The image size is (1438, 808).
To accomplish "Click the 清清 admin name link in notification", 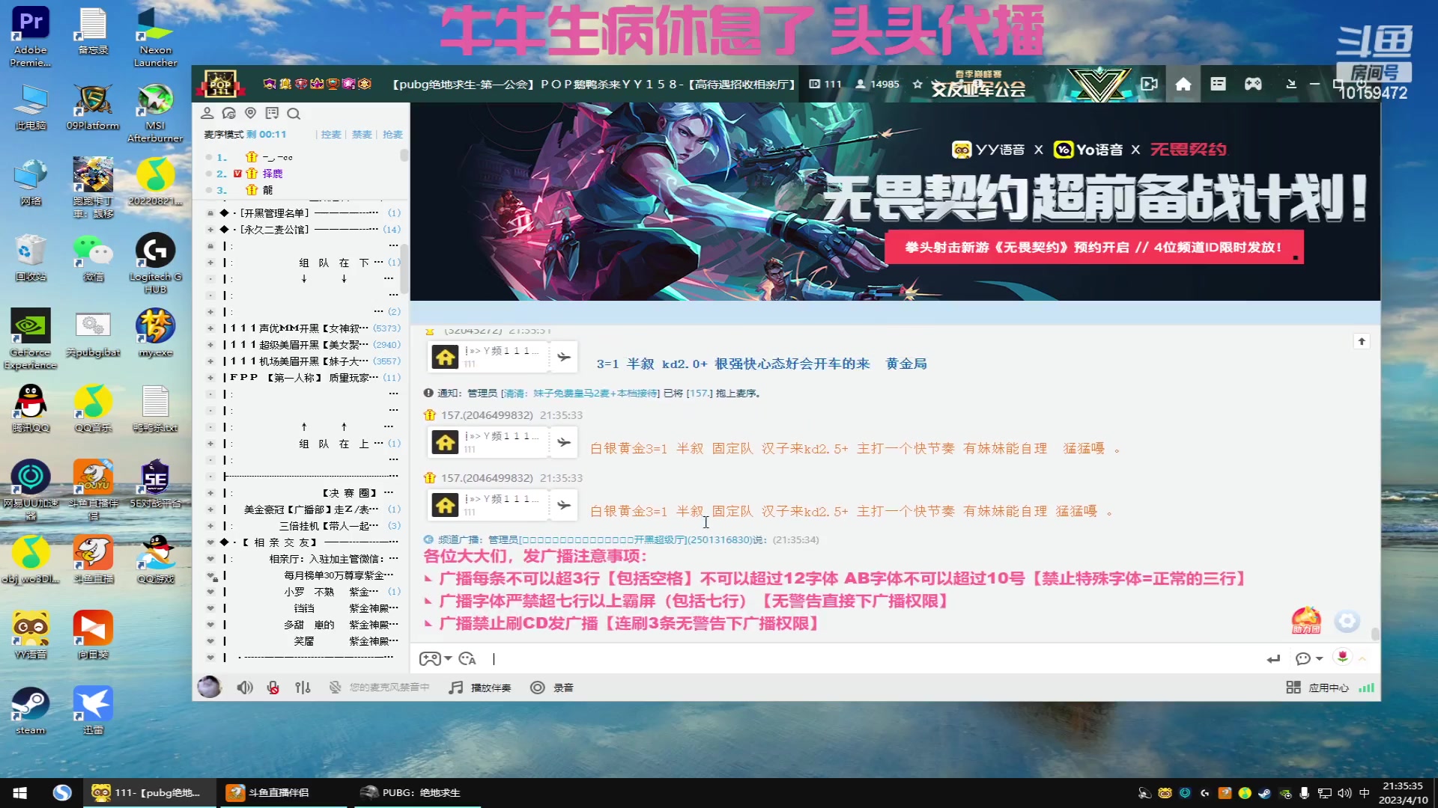I will (580, 394).
